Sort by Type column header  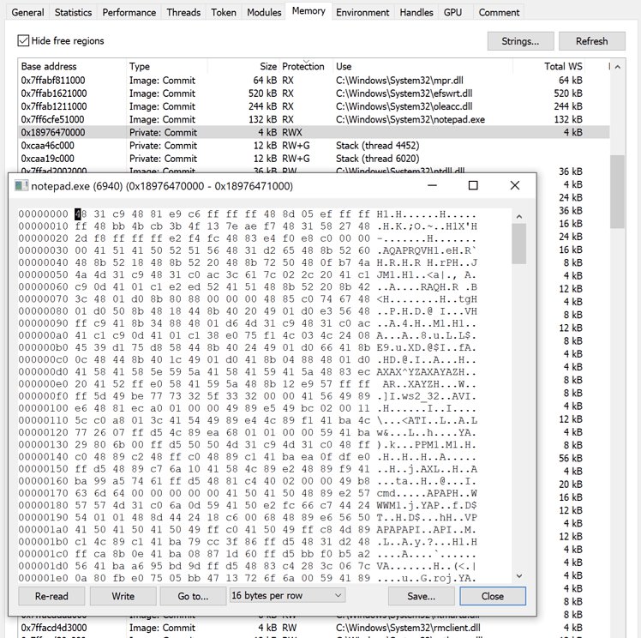coord(167,66)
